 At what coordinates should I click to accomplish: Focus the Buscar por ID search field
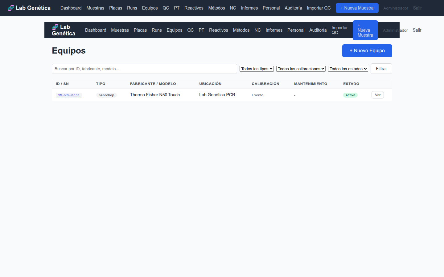pos(144,69)
